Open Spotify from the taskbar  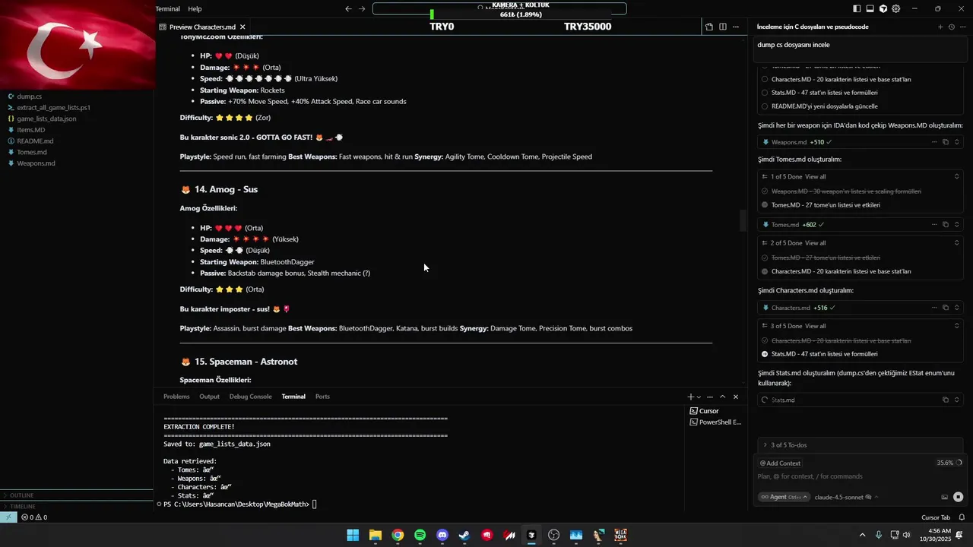tap(420, 536)
